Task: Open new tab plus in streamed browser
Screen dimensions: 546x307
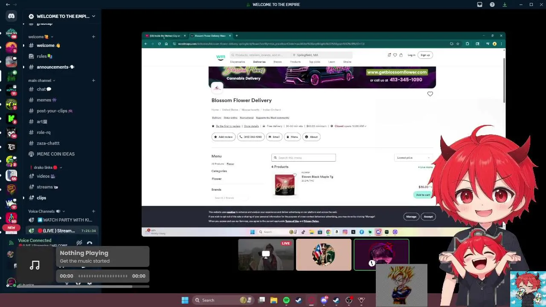Action: (237, 36)
